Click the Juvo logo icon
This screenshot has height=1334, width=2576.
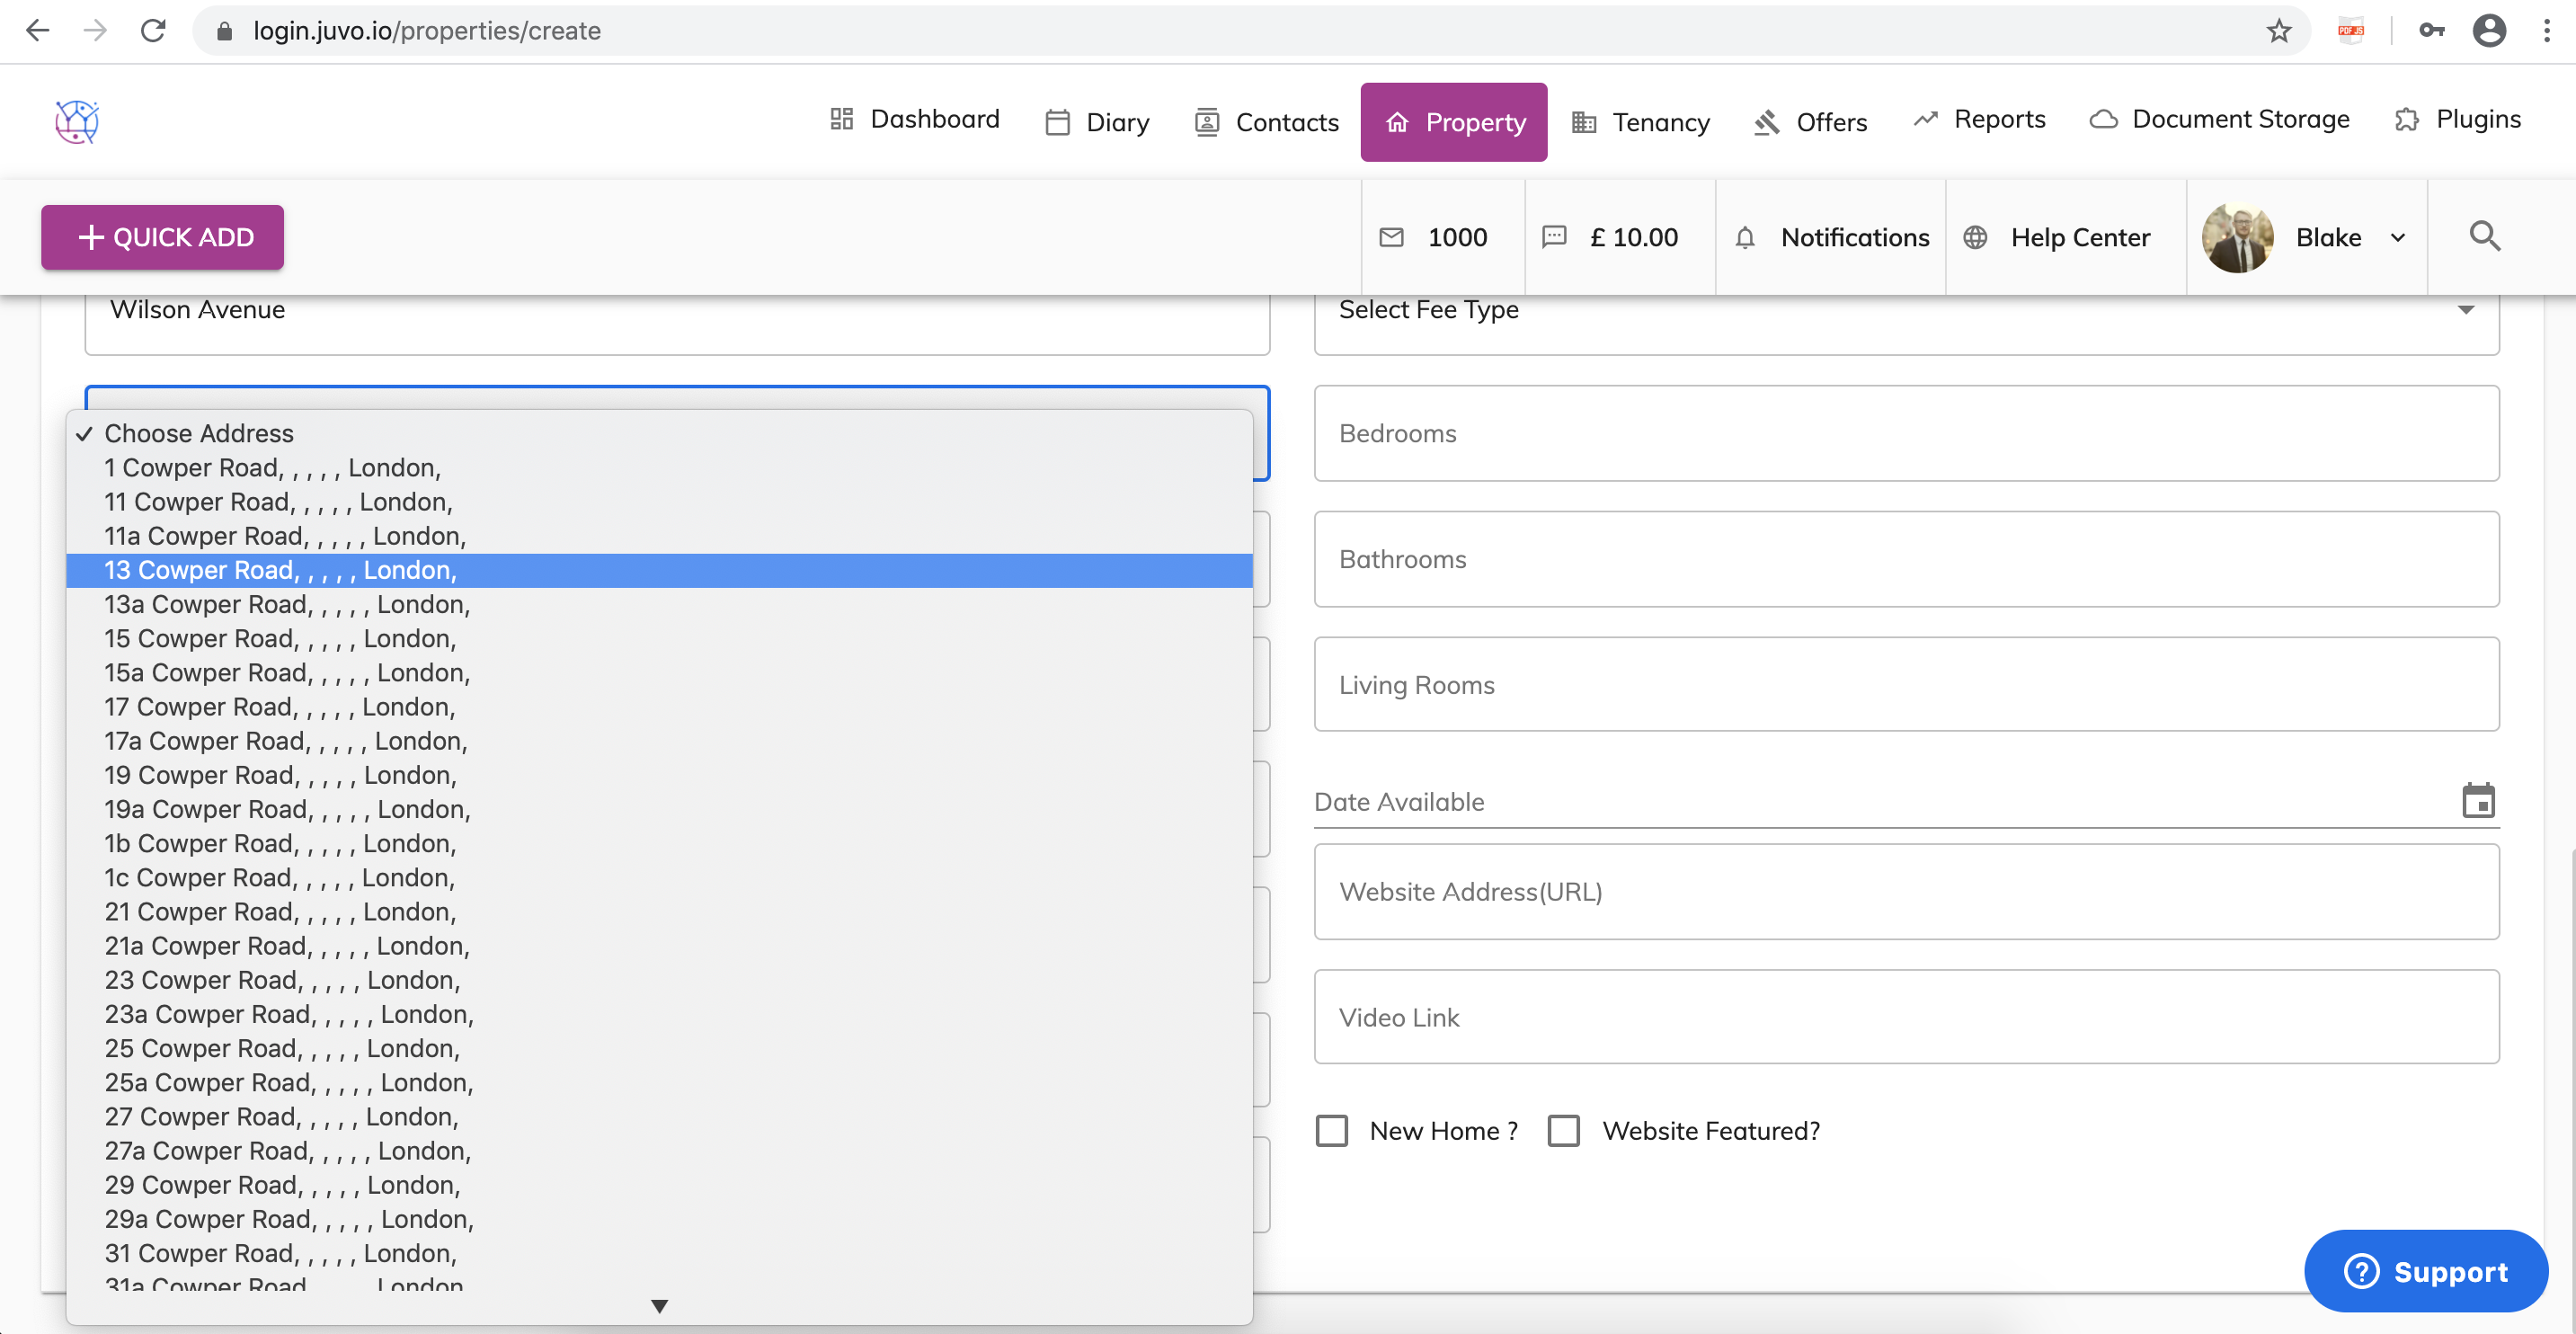77,122
